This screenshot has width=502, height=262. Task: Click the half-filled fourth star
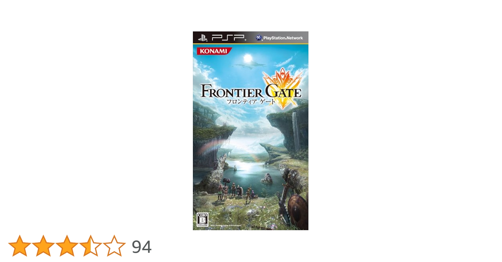[91, 246]
